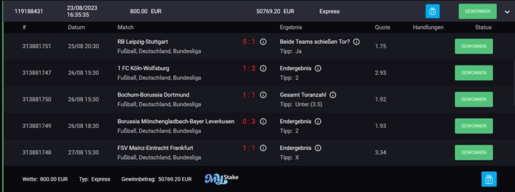Show Endergebnis info on Mainz-Frankfurt row
Image resolution: width=515 pixels, height=192 pixels.
pos(318,148)
